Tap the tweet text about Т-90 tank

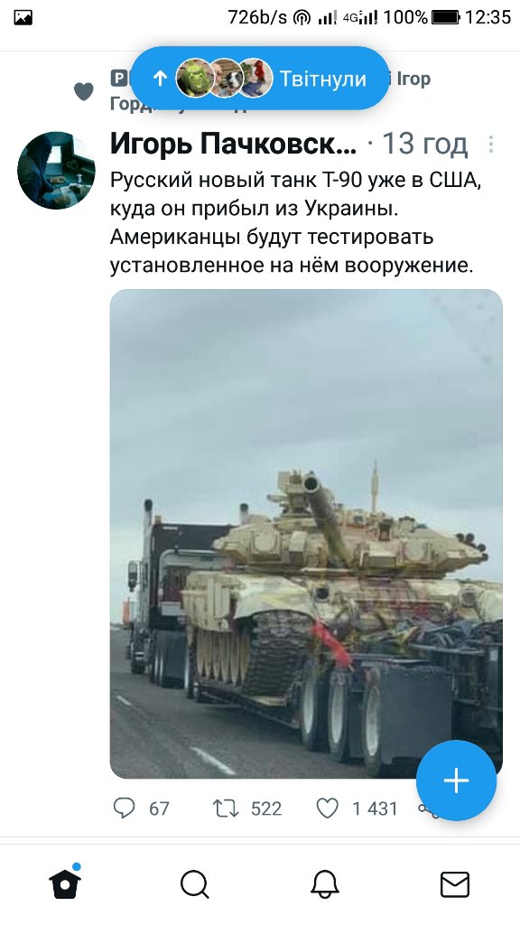[295, 223]
